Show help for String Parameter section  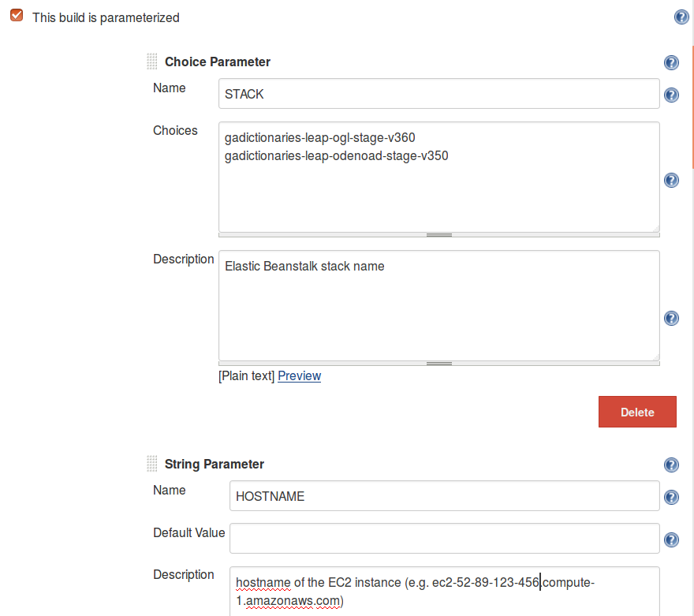click(671, 465)
